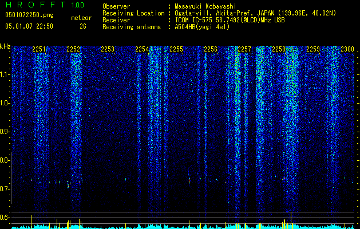Viewport: 360px width, 229px height.
Task: Click the 1.0 kHz axis label
Action: [5, 103]
